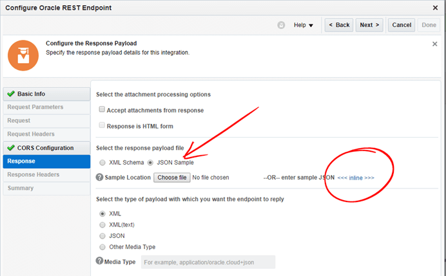Viewport: 446px width, 276px height.
Task: Click the Next button
Action: [369, 25]
